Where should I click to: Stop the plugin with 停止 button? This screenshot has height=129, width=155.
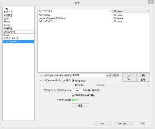(80, 106)
